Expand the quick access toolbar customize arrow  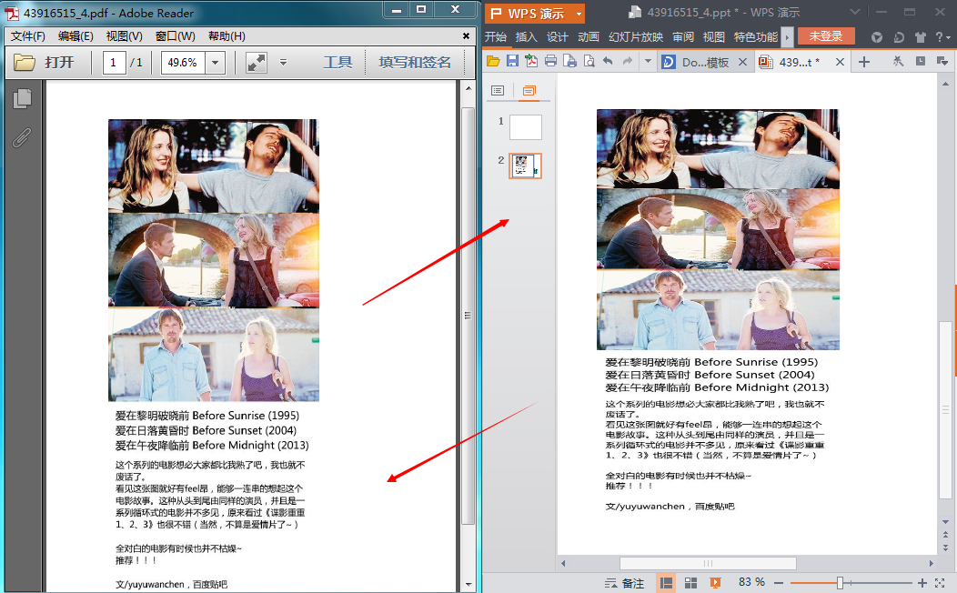click(648, 61)
